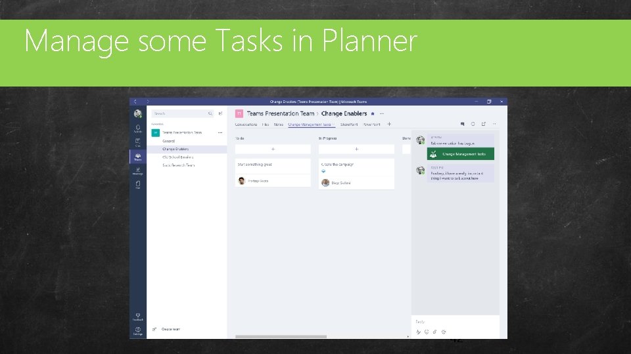
Task: Attach a file using paperclip icon
Action: coord(434,332)
